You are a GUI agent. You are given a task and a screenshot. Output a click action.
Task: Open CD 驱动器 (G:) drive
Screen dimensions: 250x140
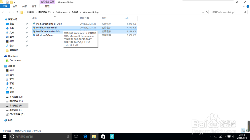point(17,114)
